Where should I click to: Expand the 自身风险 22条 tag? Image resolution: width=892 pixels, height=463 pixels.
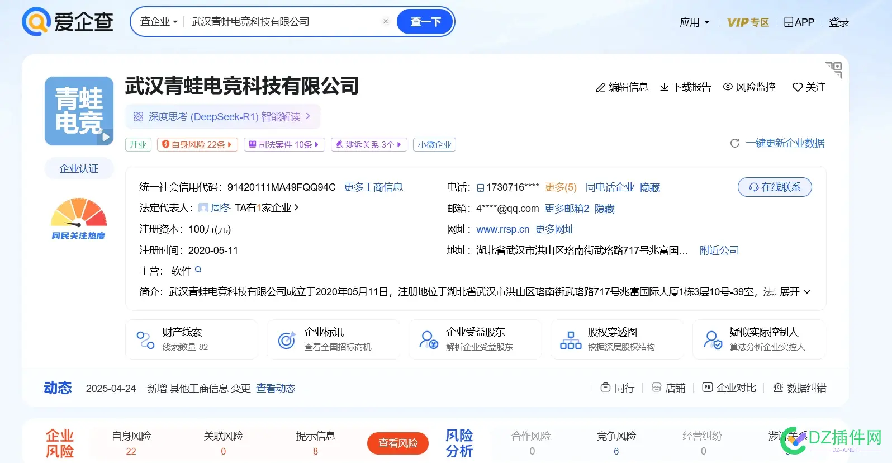(x=197, y=144)
